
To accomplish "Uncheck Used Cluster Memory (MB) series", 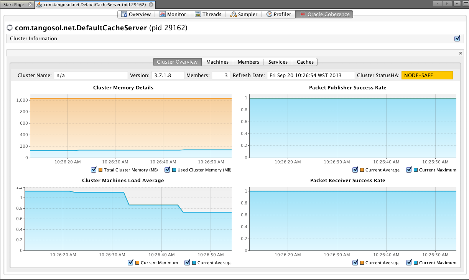I will point(167,170).
